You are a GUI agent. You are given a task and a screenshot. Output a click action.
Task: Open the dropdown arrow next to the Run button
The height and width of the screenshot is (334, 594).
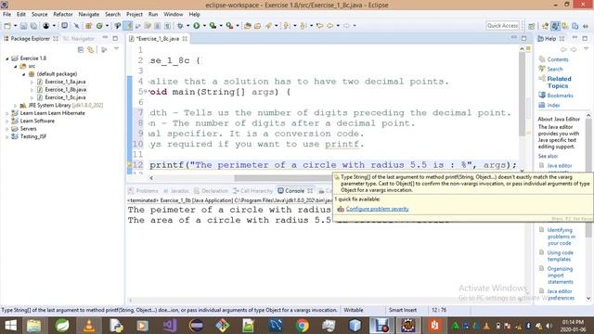pyautogui.click(x=204, y=26)
